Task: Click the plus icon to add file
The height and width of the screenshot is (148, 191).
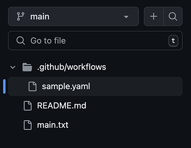Action: [154, 16]
